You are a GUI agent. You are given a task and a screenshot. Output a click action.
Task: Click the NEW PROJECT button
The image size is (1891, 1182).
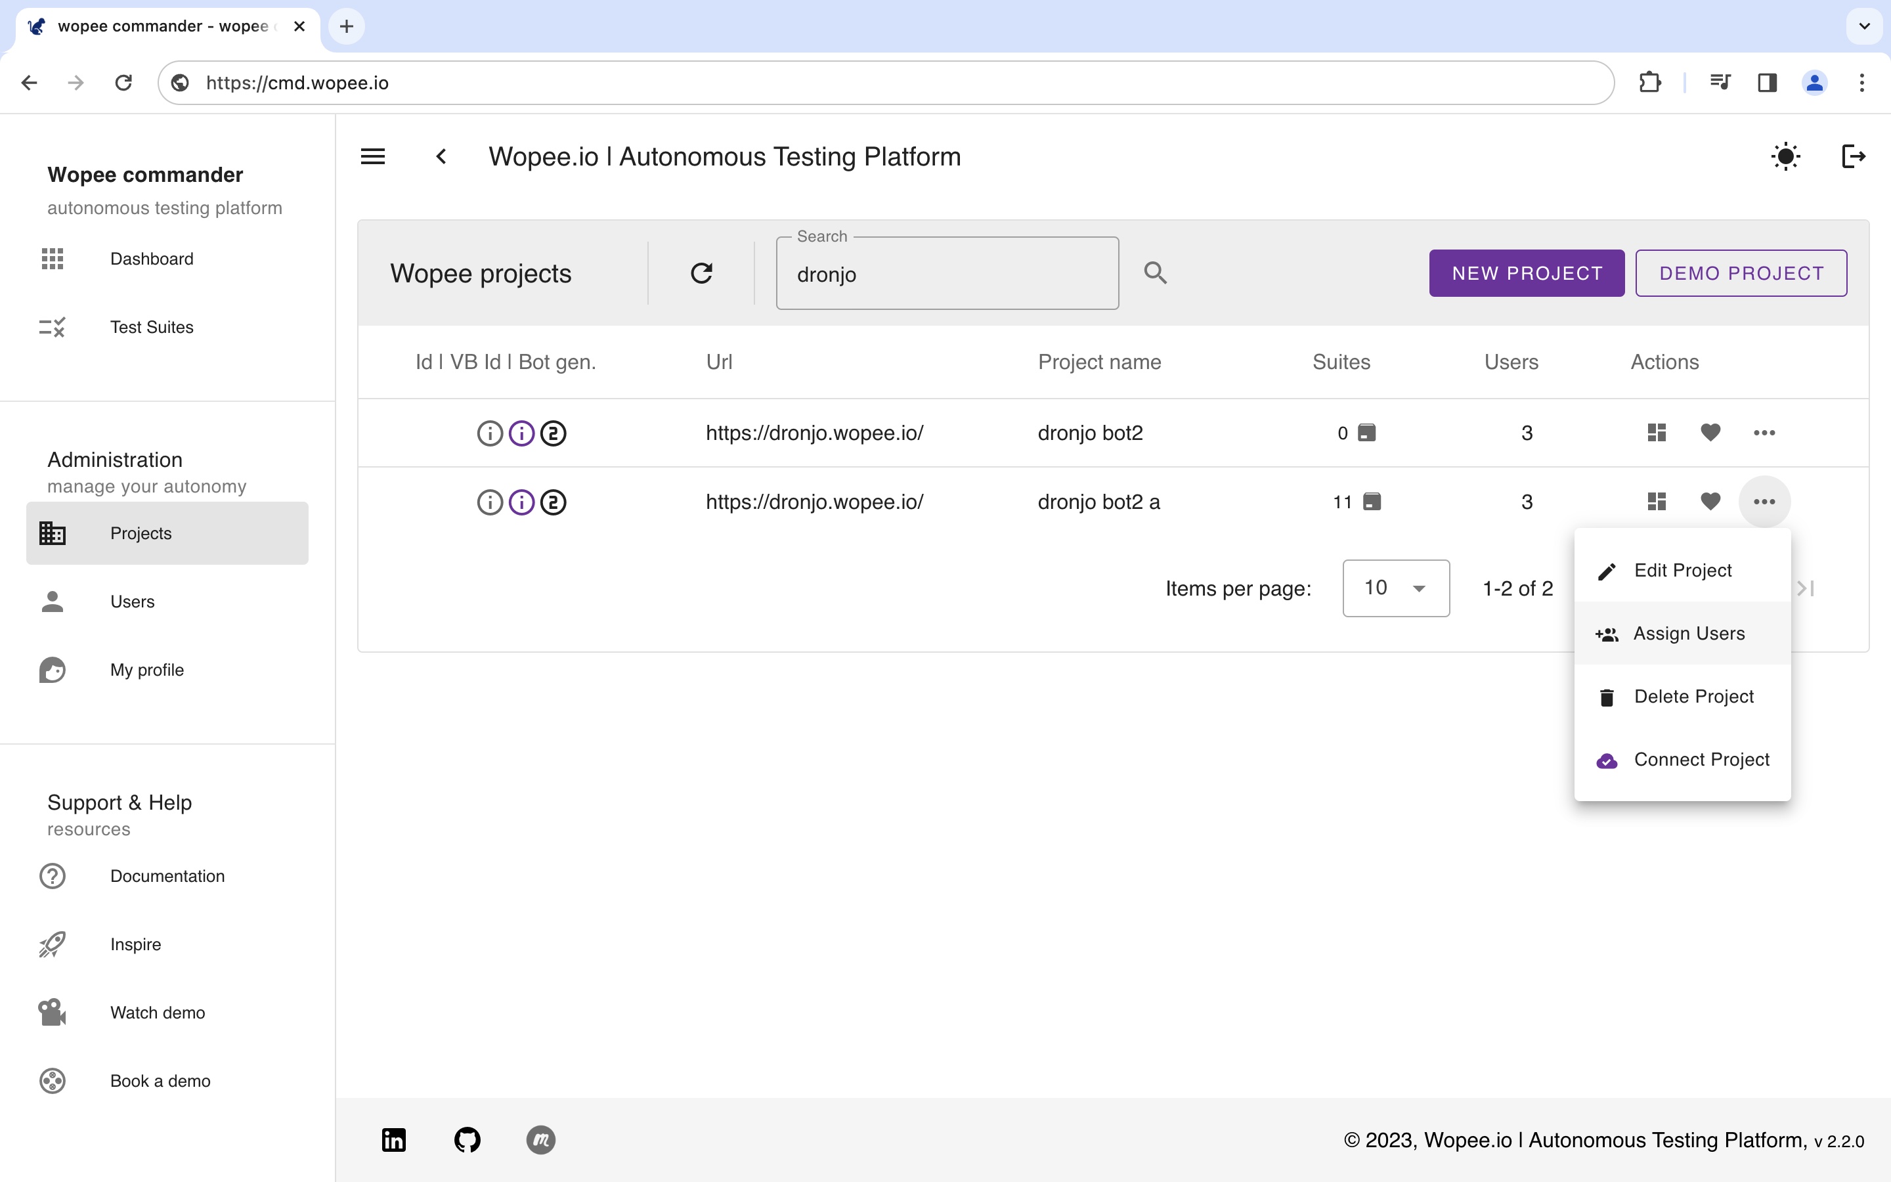pos(1526,273)
